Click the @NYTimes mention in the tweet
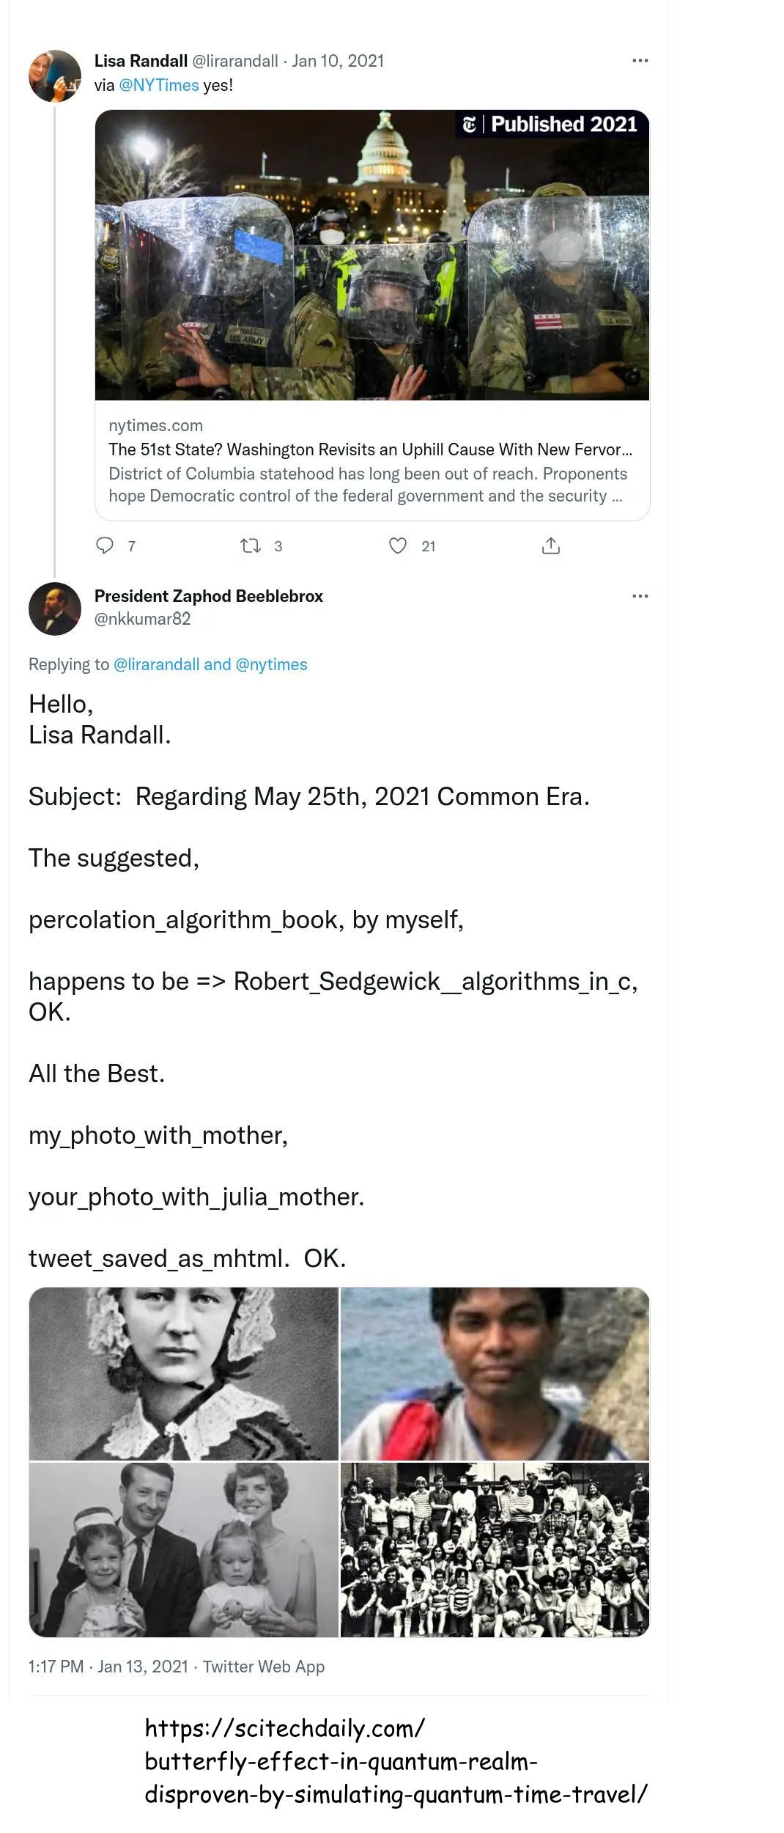The height and width of the screenshot is (1833, 784). (x=158, y=85)
